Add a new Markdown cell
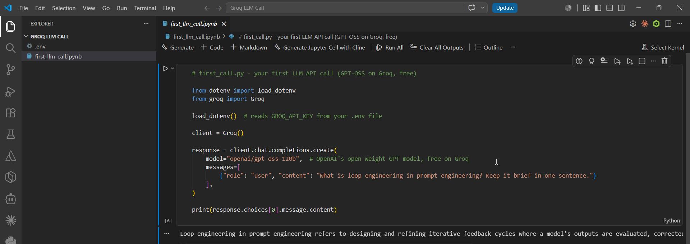Image resolution: width=690 pixels, height=244 pixels. click(x=249, y=47)
